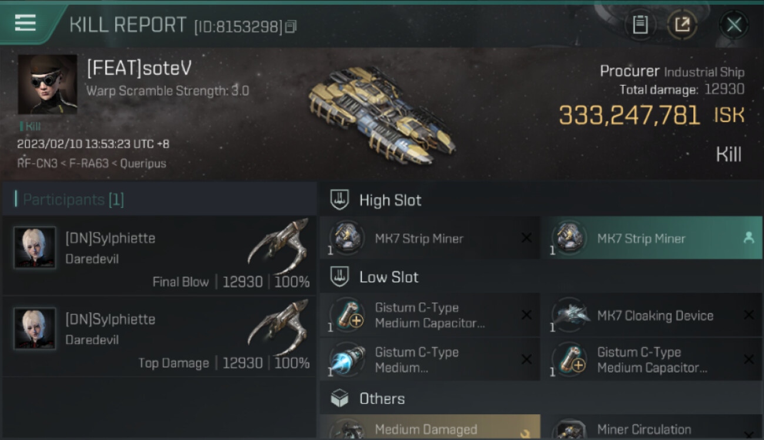Select the MK7 Cloaking Device entry
This screenshot has width=764, height=440.
pos(652,316)
